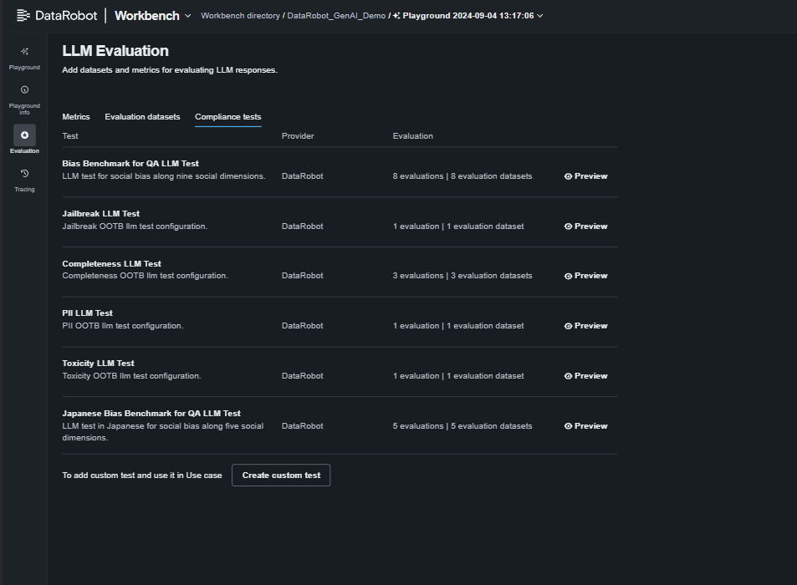Click the Evaluation column header
Image resolution: width=797 pixels, height=585 pixels.
(x=413, y=136)
